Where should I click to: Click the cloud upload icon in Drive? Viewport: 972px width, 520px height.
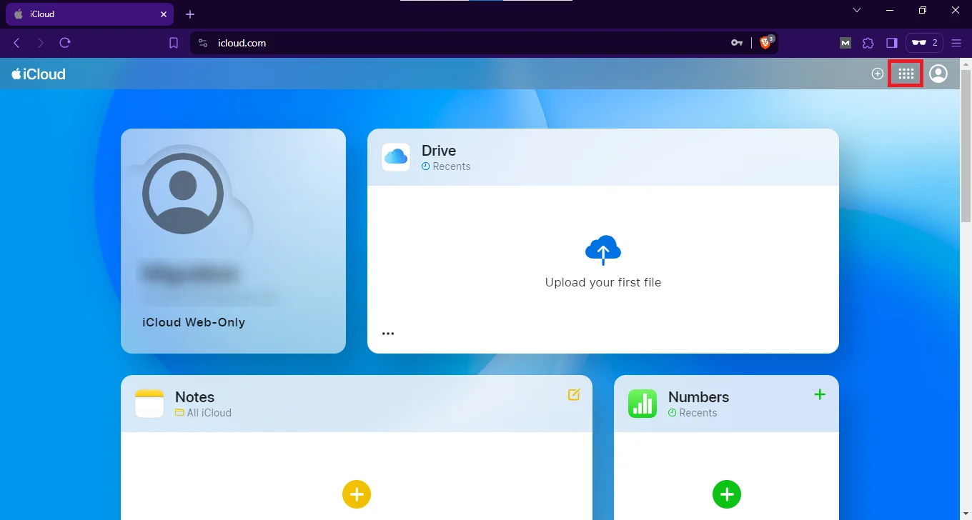603,250
